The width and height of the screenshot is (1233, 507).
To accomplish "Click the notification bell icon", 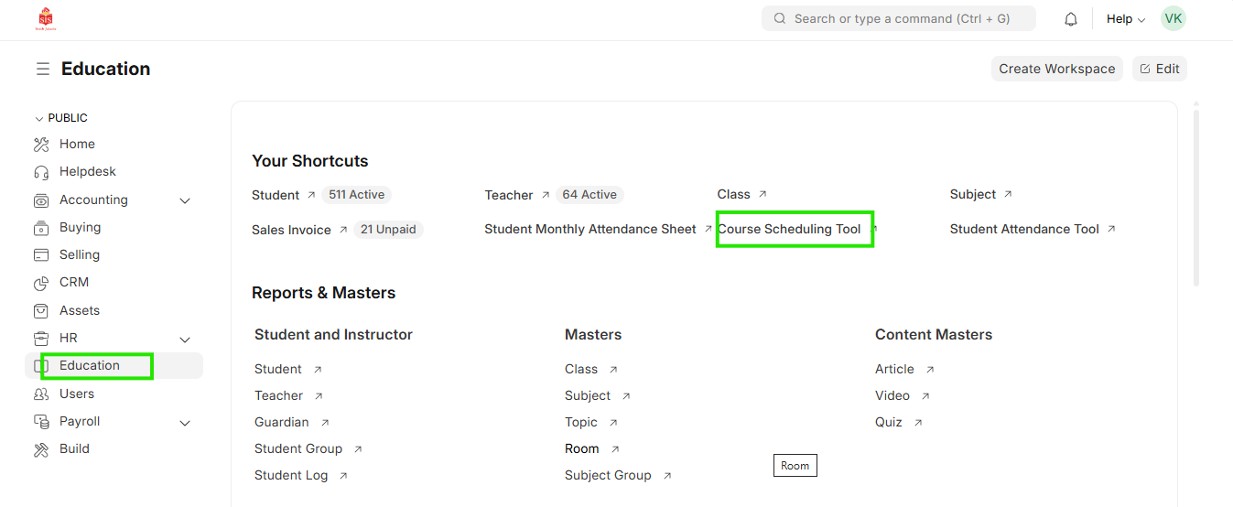I will [1071, 19].
